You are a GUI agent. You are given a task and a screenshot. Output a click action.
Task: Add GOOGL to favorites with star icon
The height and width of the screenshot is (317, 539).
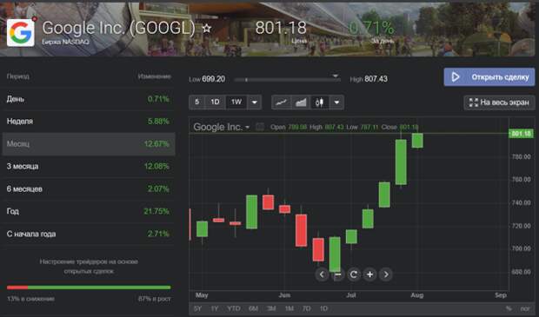(206, 28)
